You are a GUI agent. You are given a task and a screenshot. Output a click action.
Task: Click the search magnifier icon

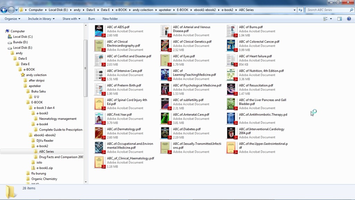tap(352, 10)
